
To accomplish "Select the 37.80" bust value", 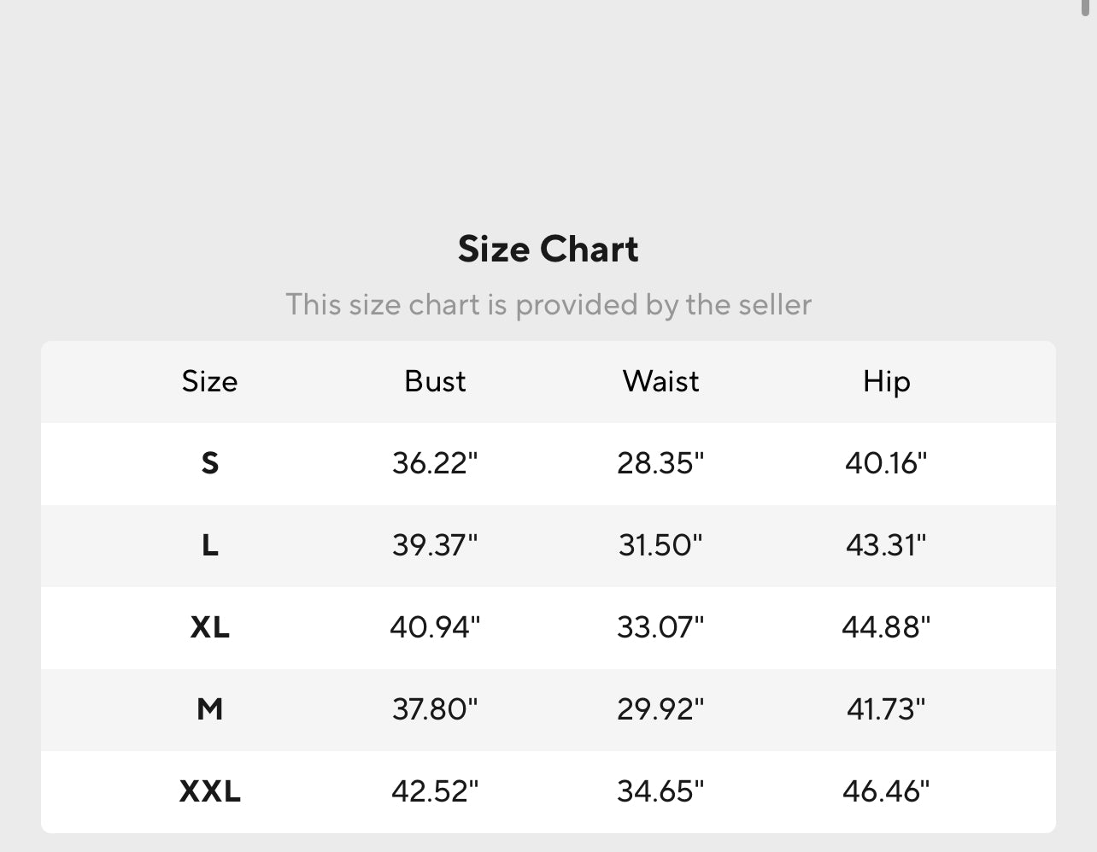I will pos(435,709).
